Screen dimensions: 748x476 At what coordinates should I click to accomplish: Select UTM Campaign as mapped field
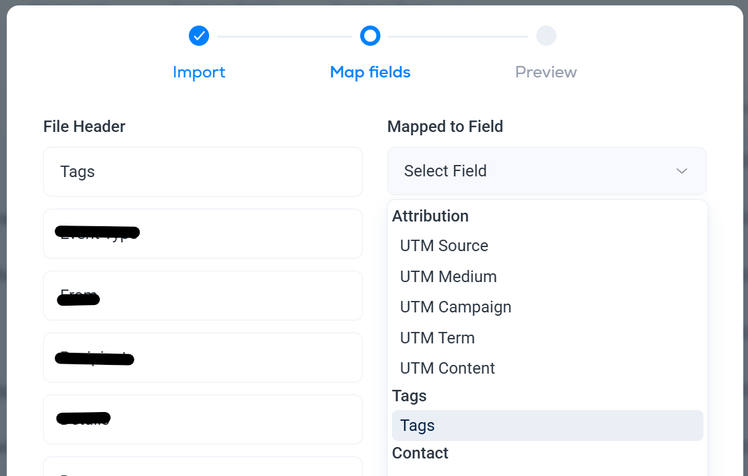pyautogui.click(x=455, y=307)
